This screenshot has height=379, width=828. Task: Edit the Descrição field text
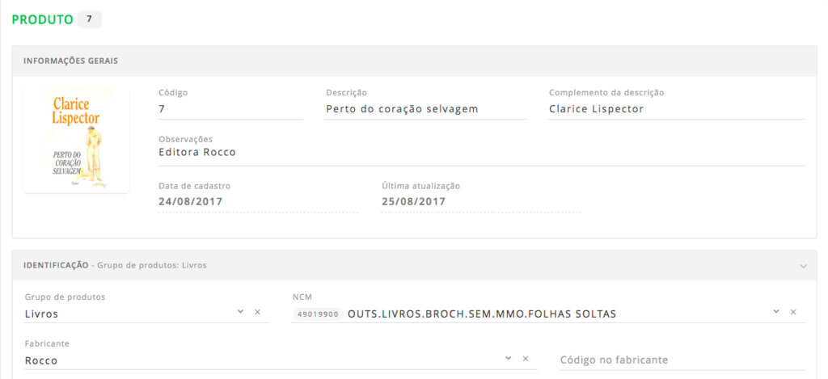425,109
